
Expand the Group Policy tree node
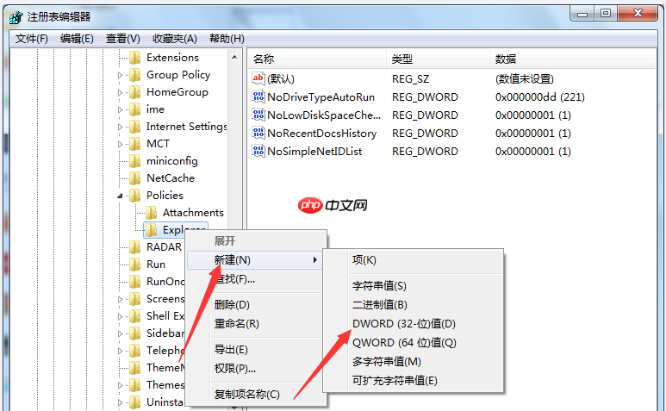[x=123, y=75]
